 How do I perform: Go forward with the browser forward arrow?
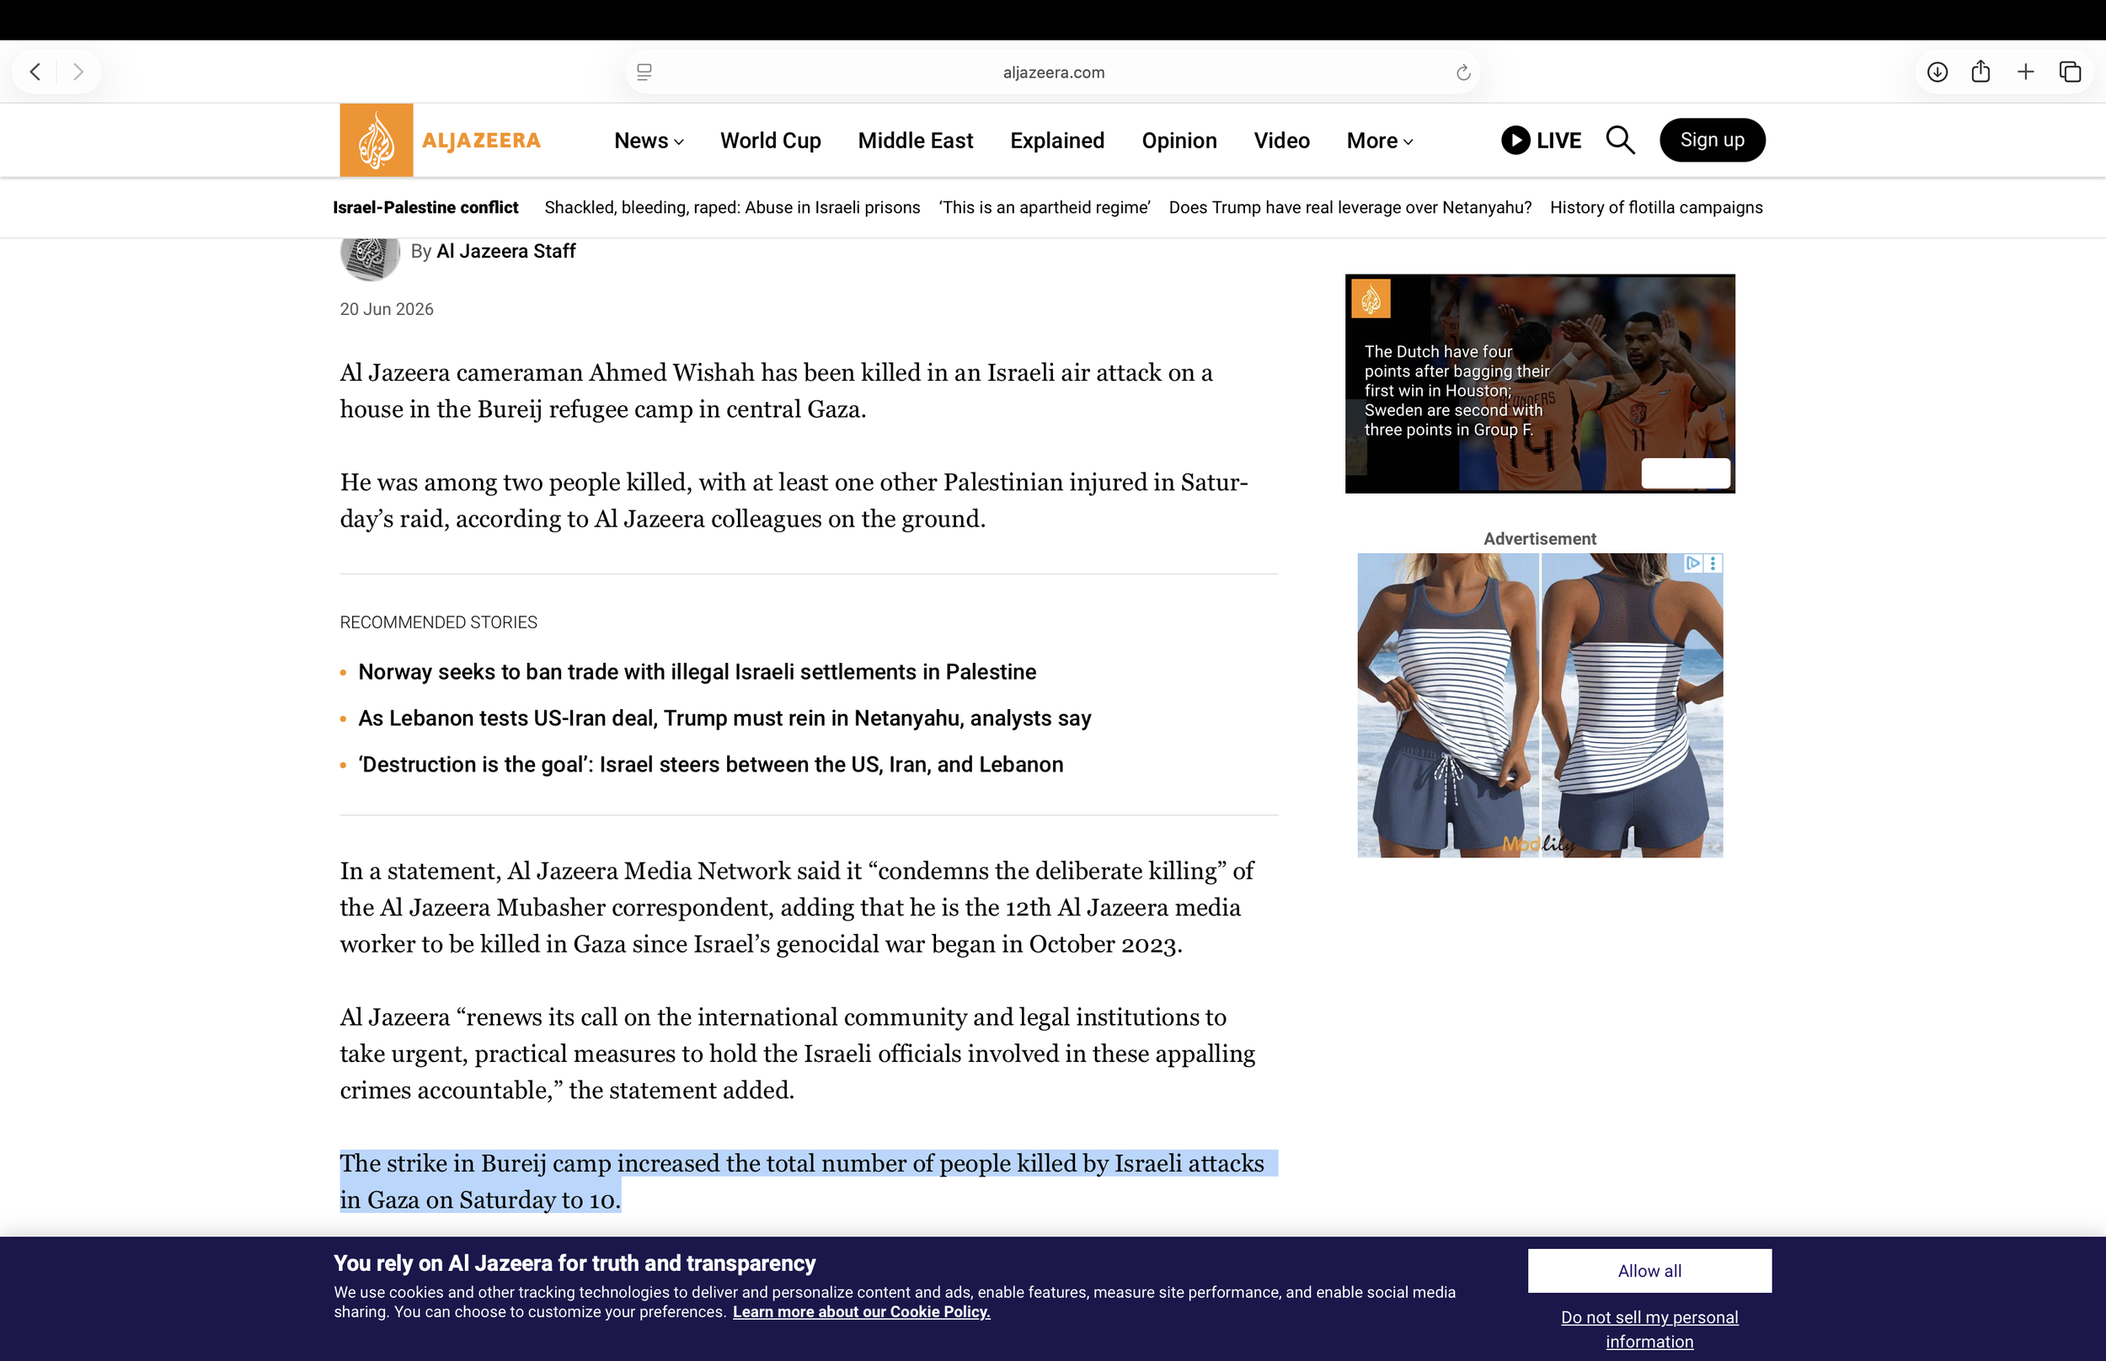78,72
